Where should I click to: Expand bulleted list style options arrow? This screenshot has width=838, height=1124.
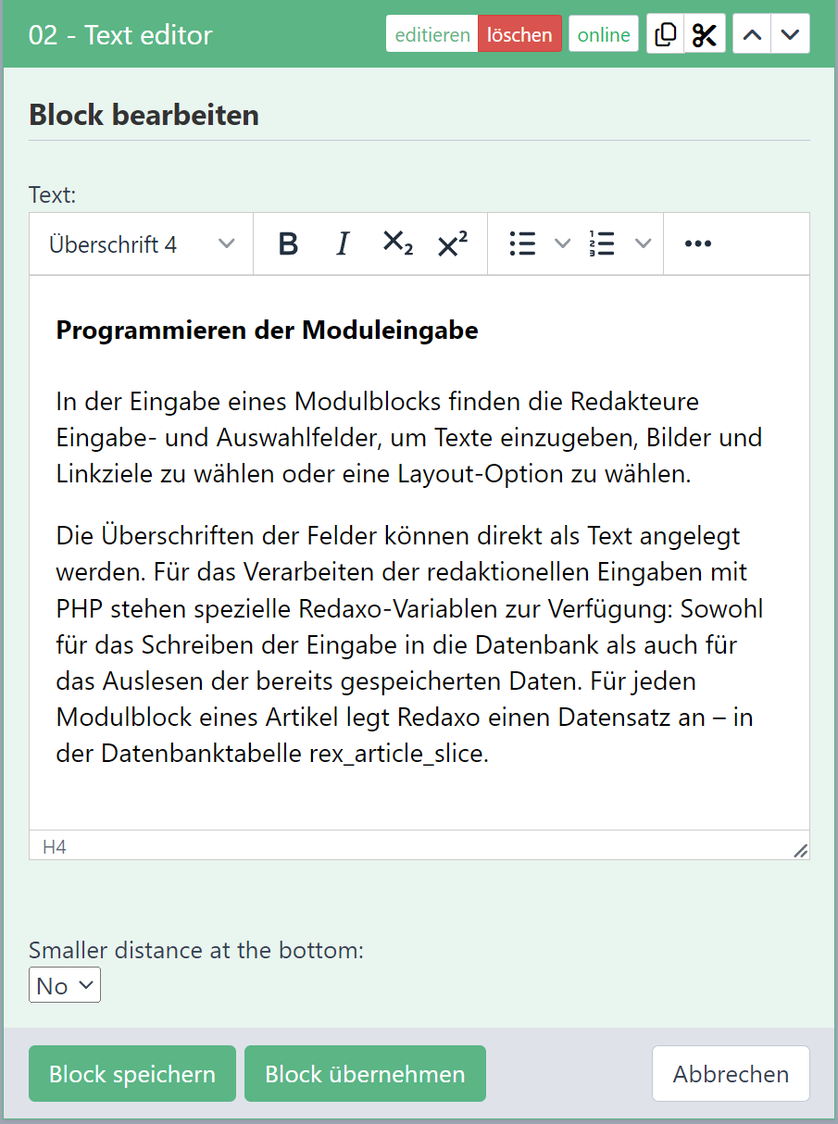[x=562, y=244]
